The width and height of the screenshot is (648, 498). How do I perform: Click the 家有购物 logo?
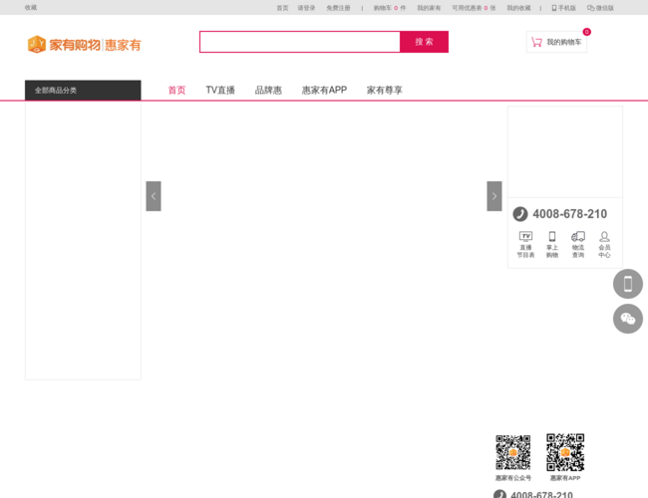pos(85,44)
